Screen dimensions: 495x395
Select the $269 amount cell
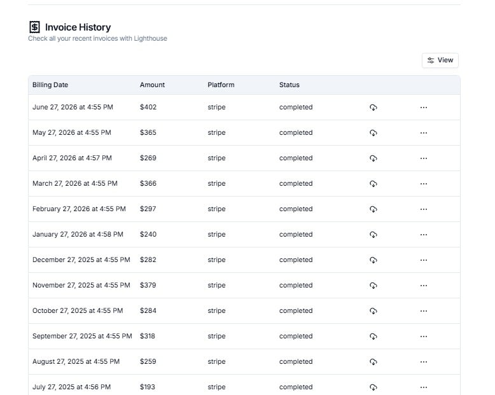tap(148, 158)
